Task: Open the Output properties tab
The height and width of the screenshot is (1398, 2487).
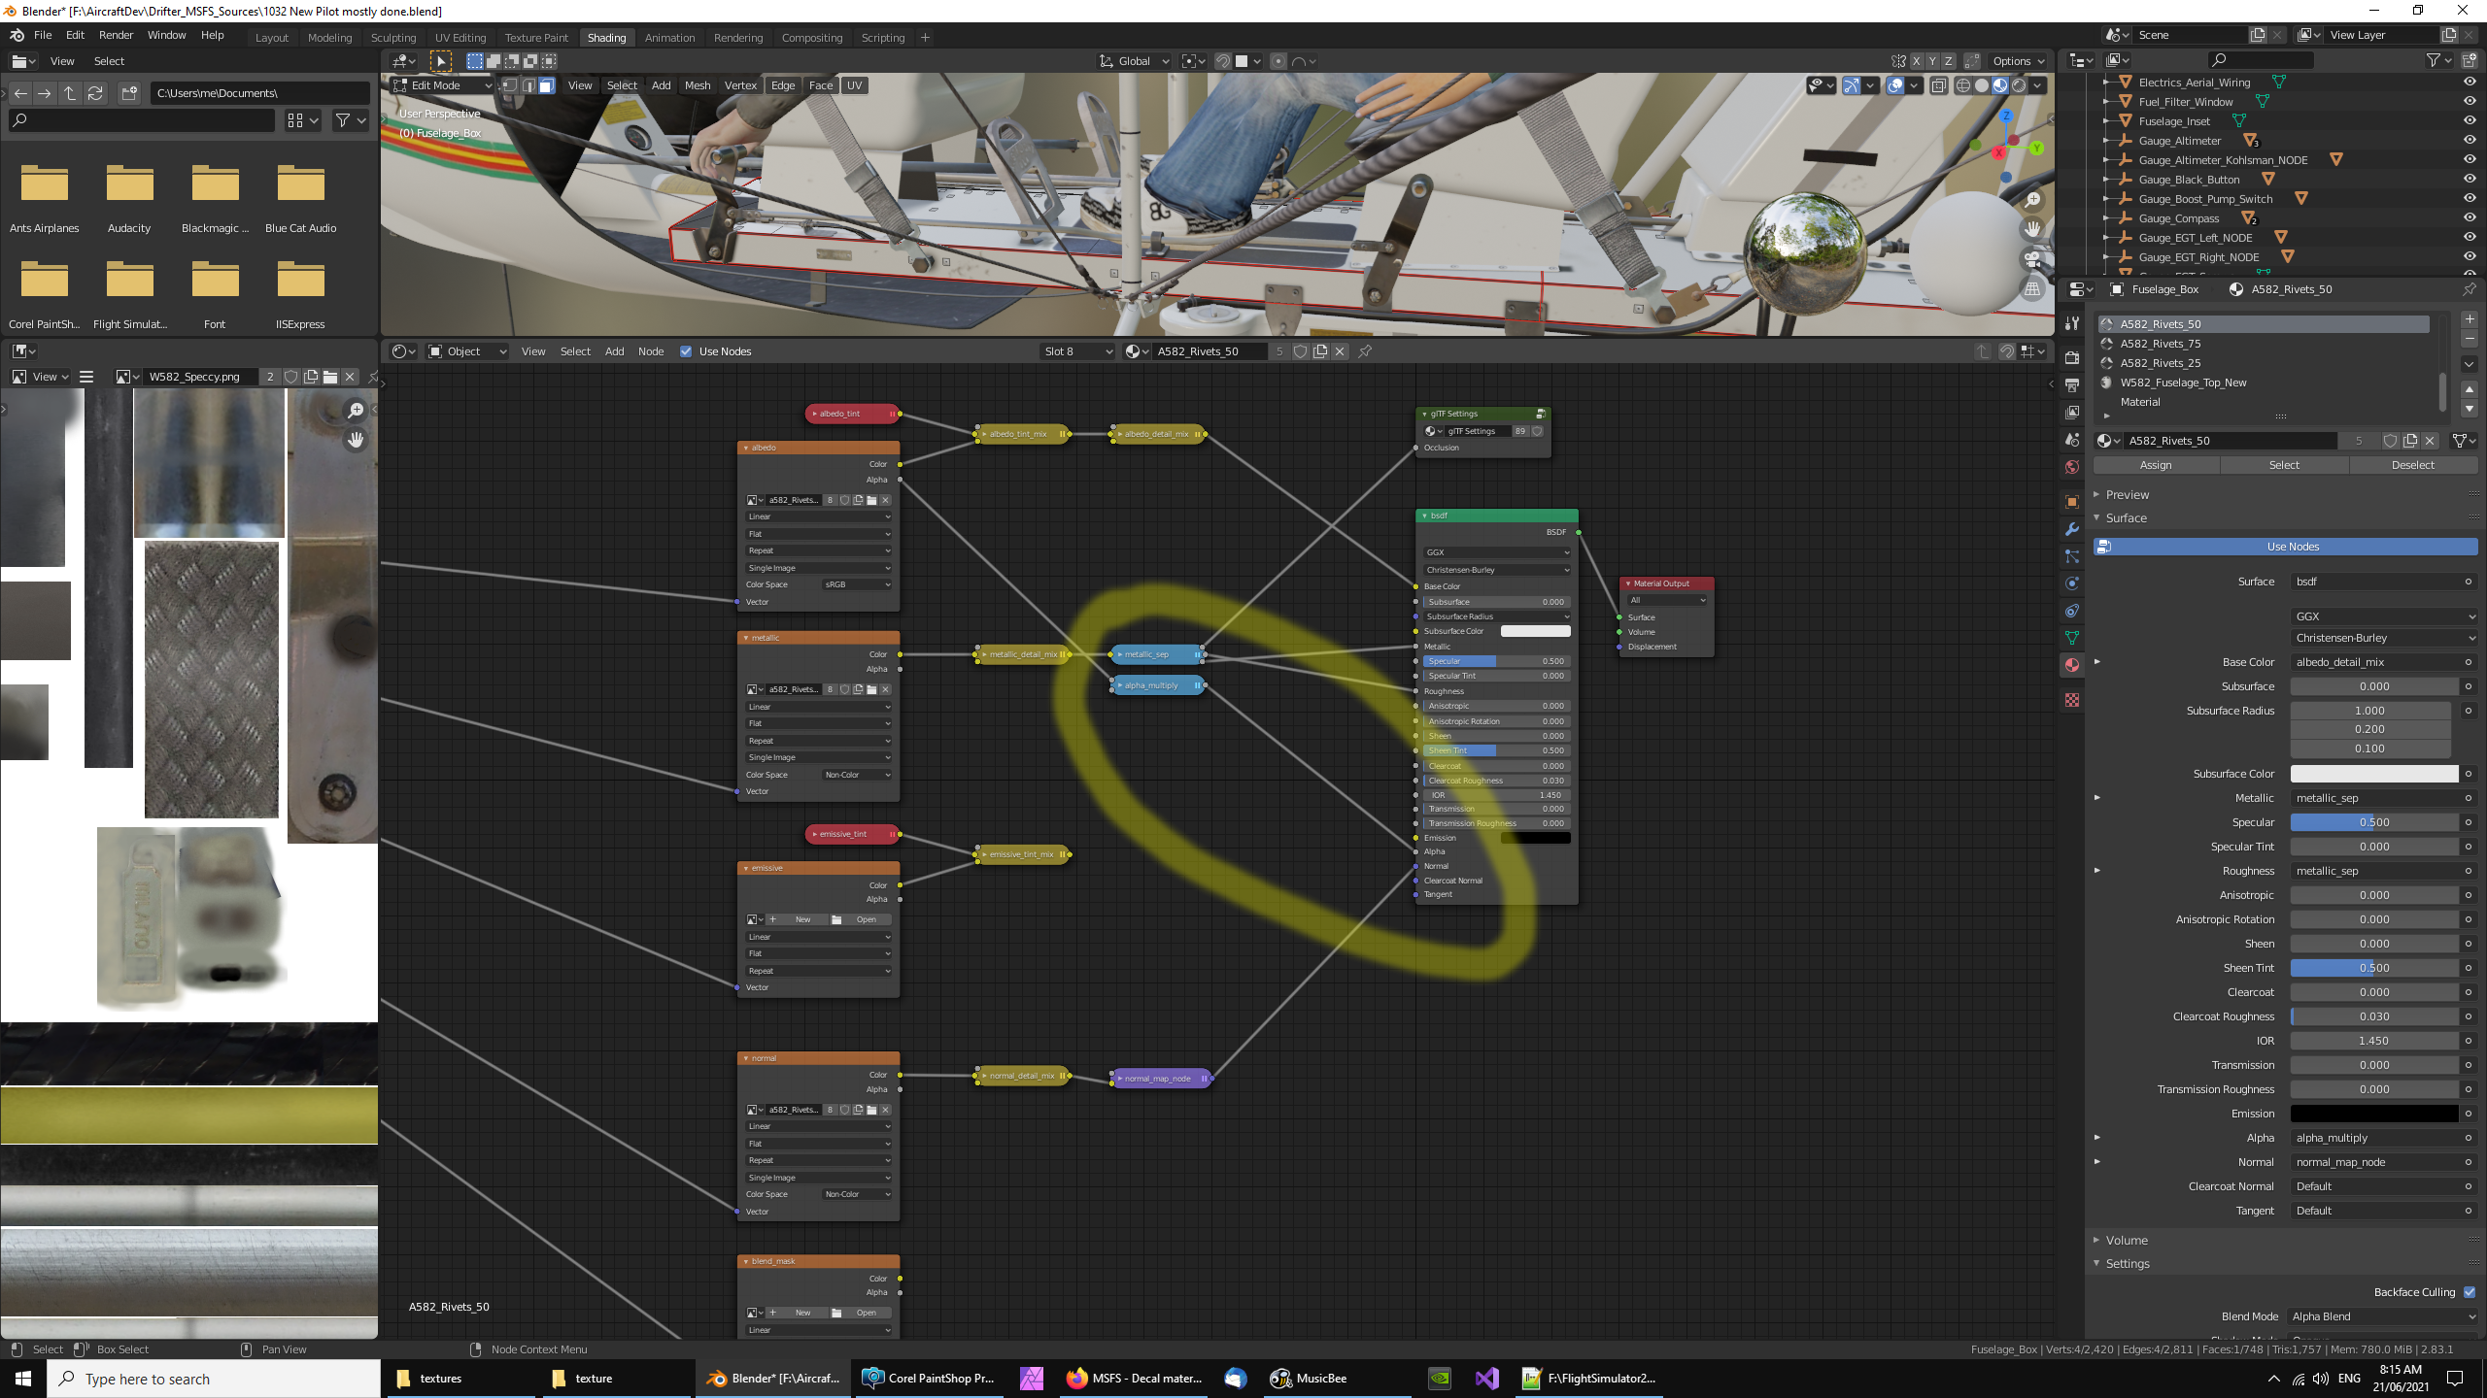Action: pos(2072,385)
